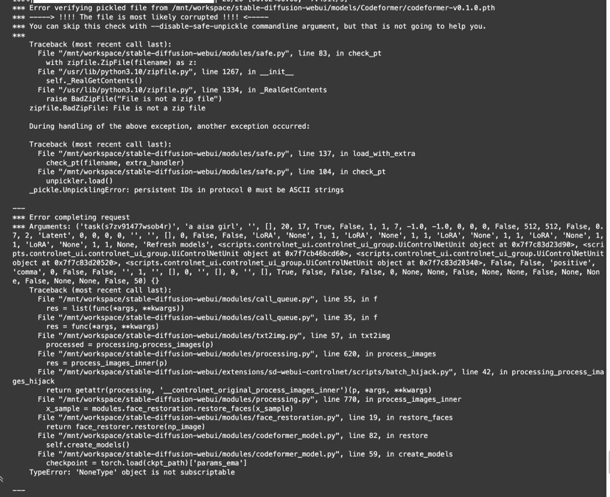Image resolution: width=610 pixels, height=497 pixels.
Task: Click the torch.load(ckpt_path) checkpoint code line
Action: pos(147,463)
